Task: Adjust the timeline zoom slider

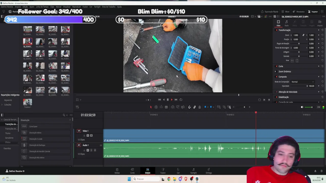Action: [x=242, y=107]
